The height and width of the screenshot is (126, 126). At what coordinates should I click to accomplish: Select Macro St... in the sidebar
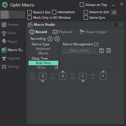coord(13,50)
